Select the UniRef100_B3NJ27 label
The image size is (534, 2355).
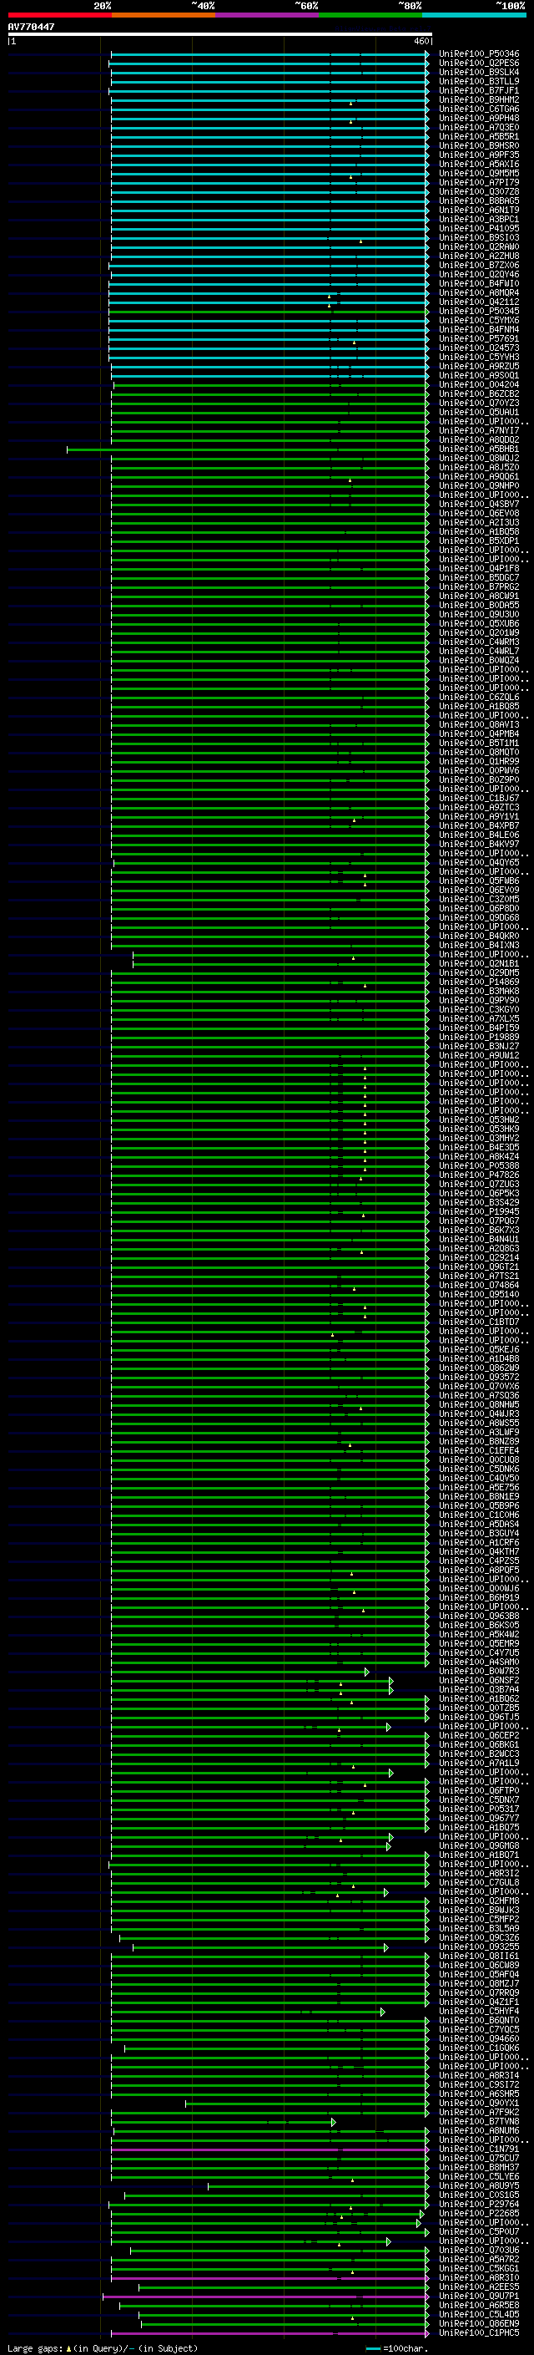[x=478, y=1046]
